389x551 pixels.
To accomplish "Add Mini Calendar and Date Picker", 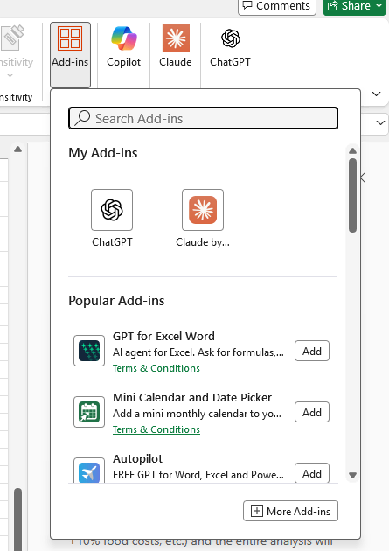I will coord(312,412).
